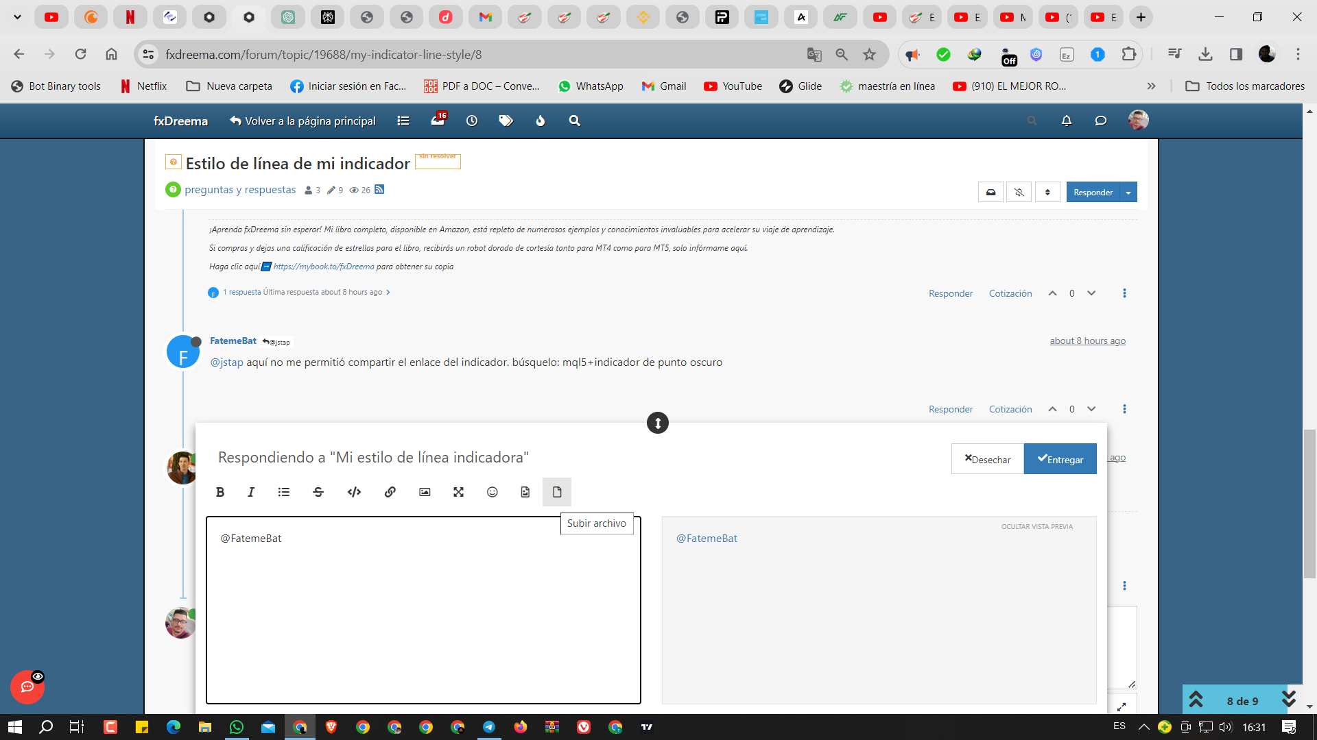Show more bookmarks chevron

[x=1151, y=86]
